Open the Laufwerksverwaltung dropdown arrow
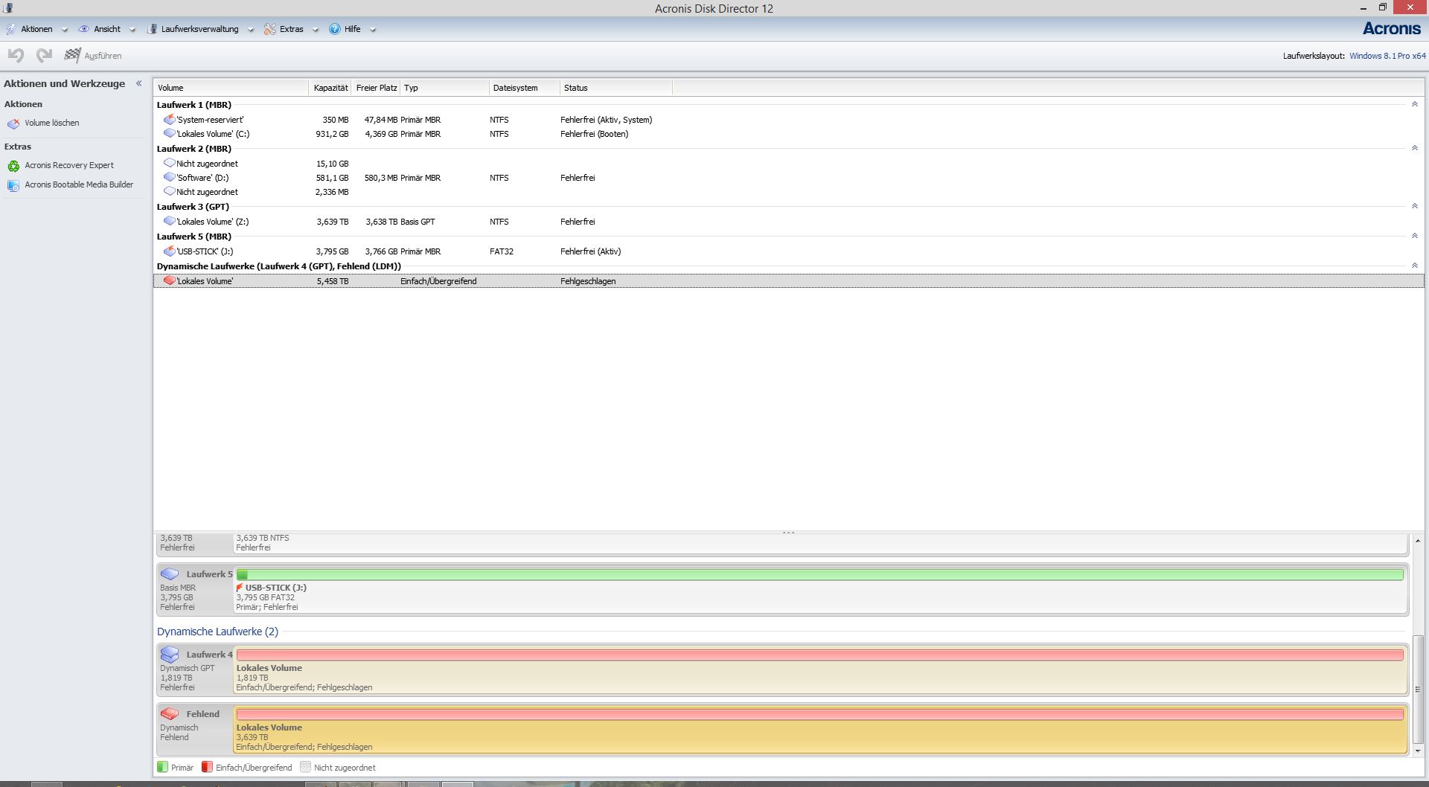Image resolution: width=1429 pixels, height=787 pixels. click(x=251, y=30)
